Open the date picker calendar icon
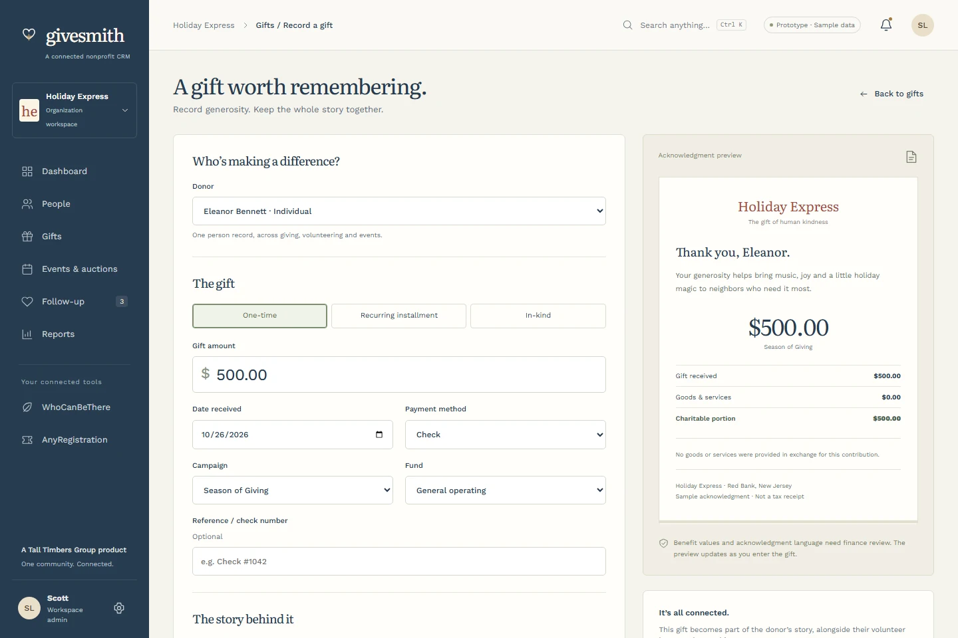Image resolution: width=958 pixels, height=638 pixels. click(379, 435)
